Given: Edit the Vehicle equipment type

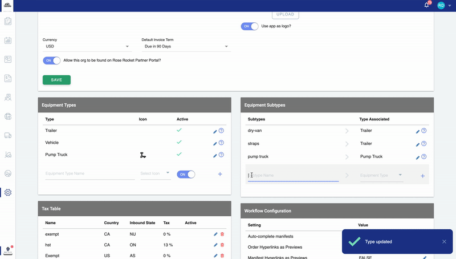Looking at the screenshot, I should pos(215,143).
